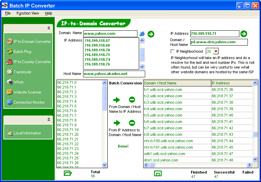Open the Connection Monitor icon
Viewport: 261px width, 182px height.
(x=9, y=102)
